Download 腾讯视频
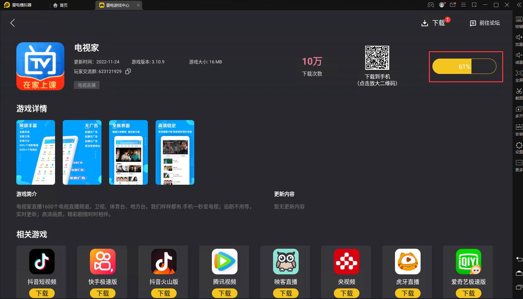Image resolution: width=523 pixels, height=299 pixels. [x=225, y=293]
